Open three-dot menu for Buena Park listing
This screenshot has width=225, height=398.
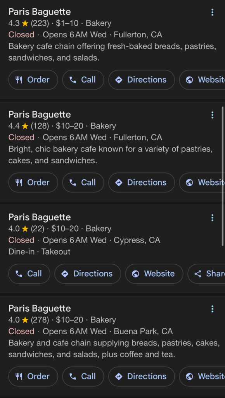(x=212, y=309)
